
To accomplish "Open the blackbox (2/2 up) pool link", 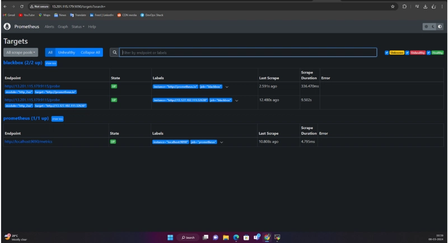I will pyautogui.click(x=22, y=63).
